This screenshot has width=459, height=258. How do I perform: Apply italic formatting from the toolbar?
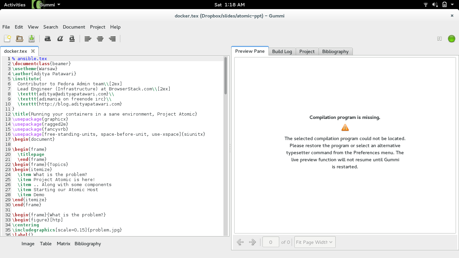coord(60,39)
